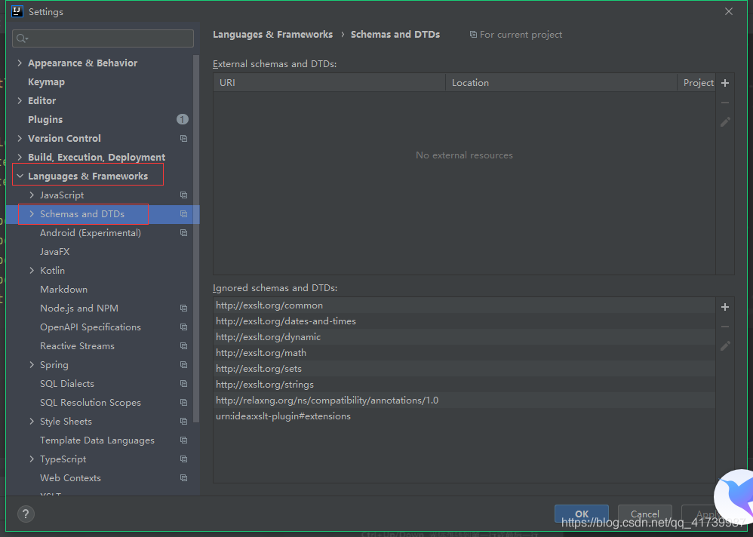The width and height of the screenshot is (753, 537).
Task: Select Markdown in the settings tree
Action: click(x=64, y=290)
